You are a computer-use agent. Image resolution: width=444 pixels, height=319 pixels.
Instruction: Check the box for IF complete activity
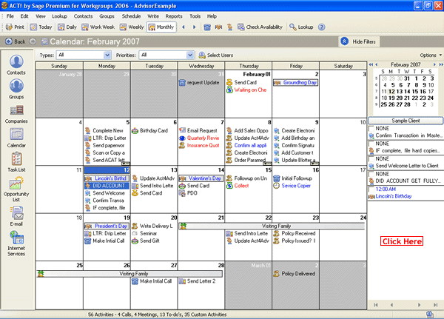(x=371, y=144)
